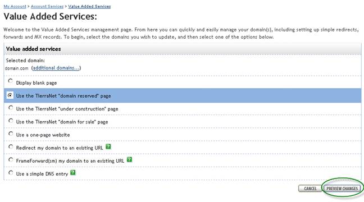Select the Display blank page radio button
The image size is (364, 202).
[11, 81]
